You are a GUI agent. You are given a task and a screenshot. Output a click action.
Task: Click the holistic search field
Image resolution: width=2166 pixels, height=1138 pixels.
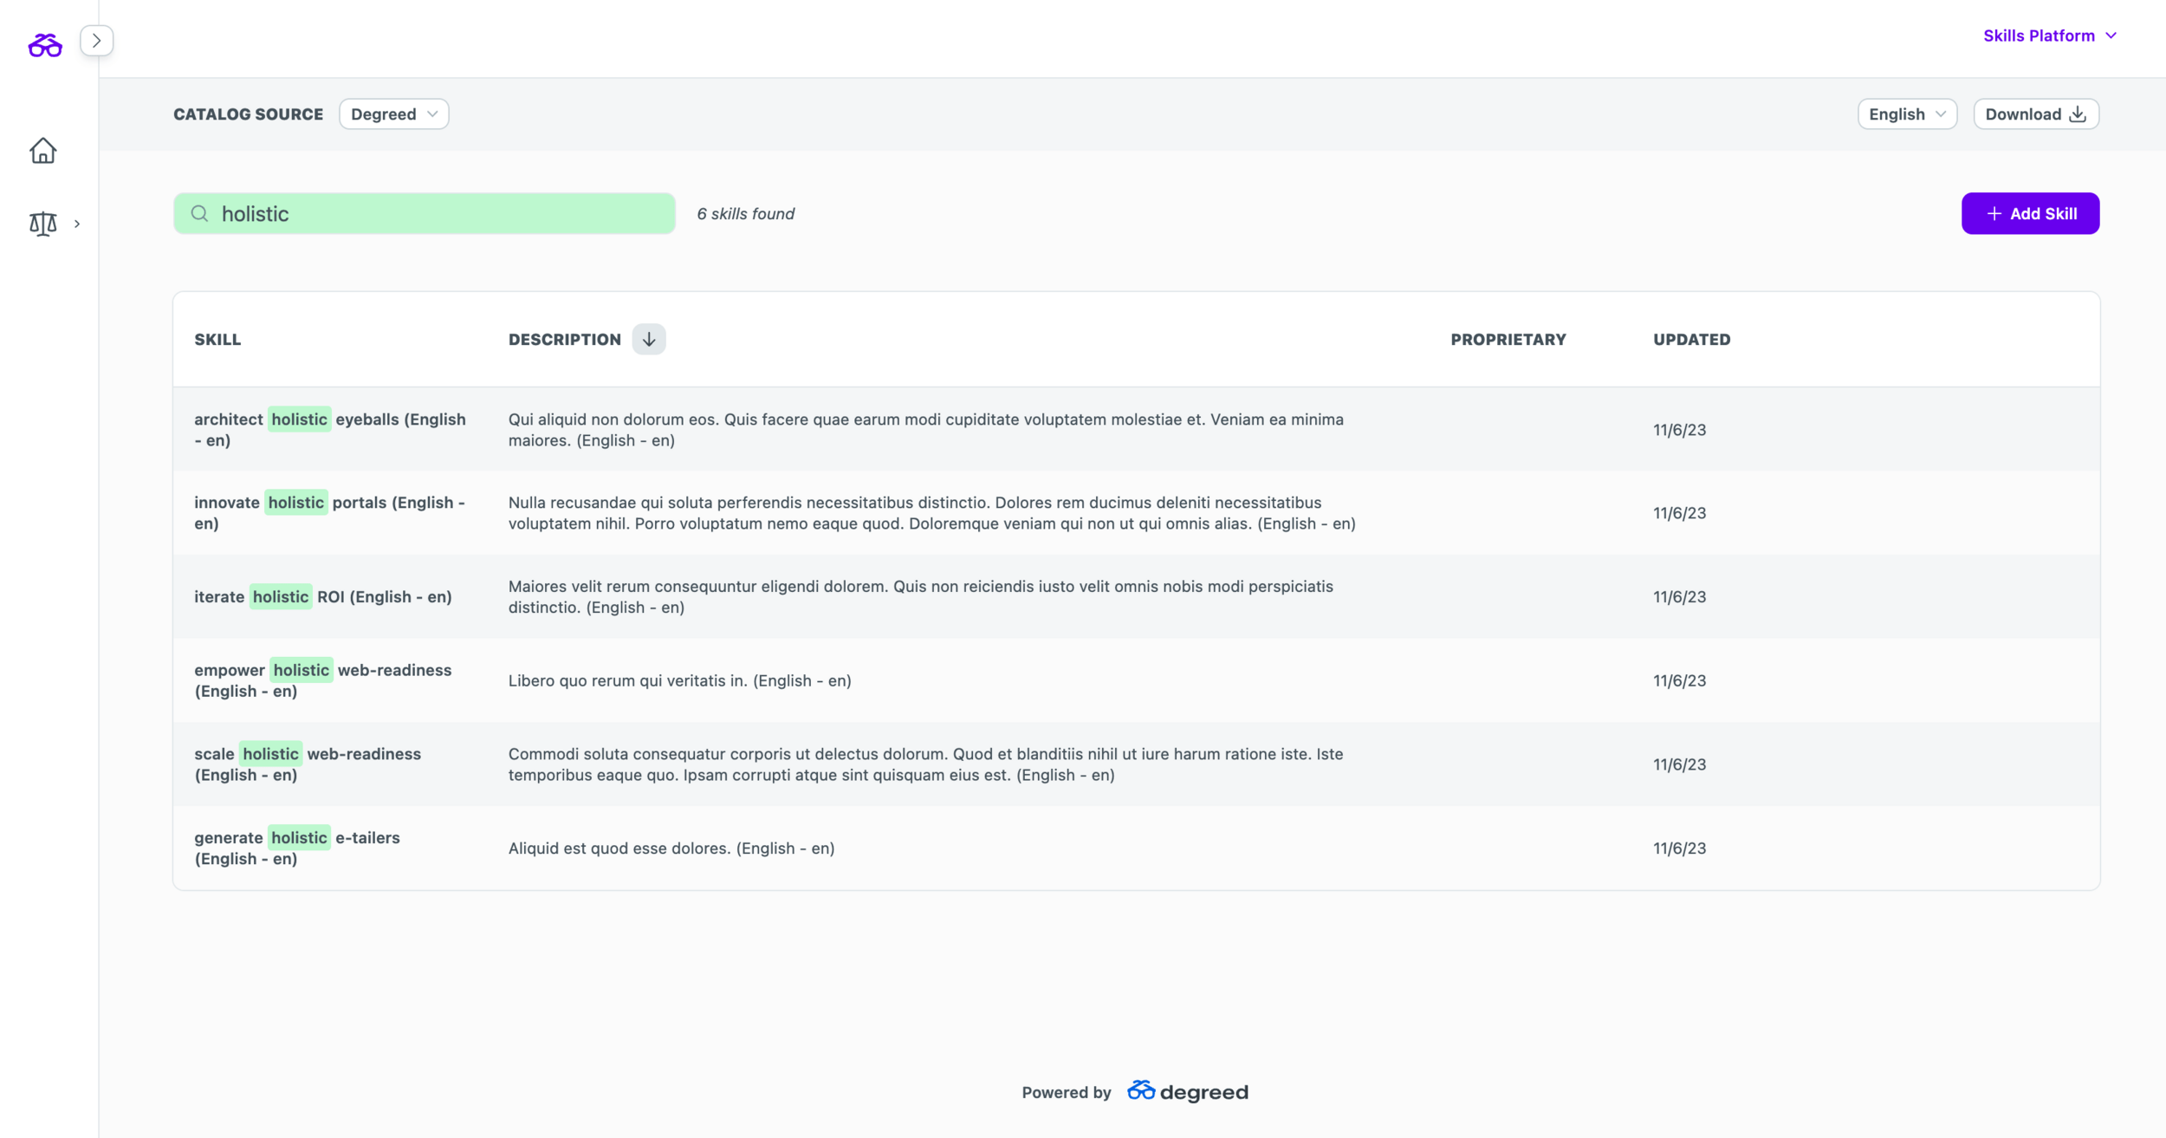pyautogui.click(x=442, y=213)
